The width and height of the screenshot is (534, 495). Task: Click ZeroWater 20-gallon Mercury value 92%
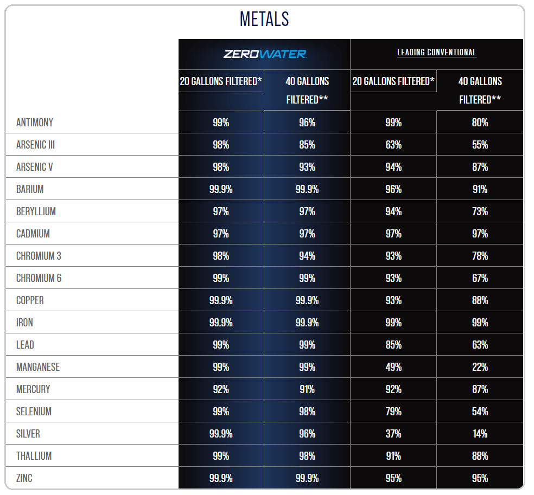pyautogui.click(x=221, y=389)
